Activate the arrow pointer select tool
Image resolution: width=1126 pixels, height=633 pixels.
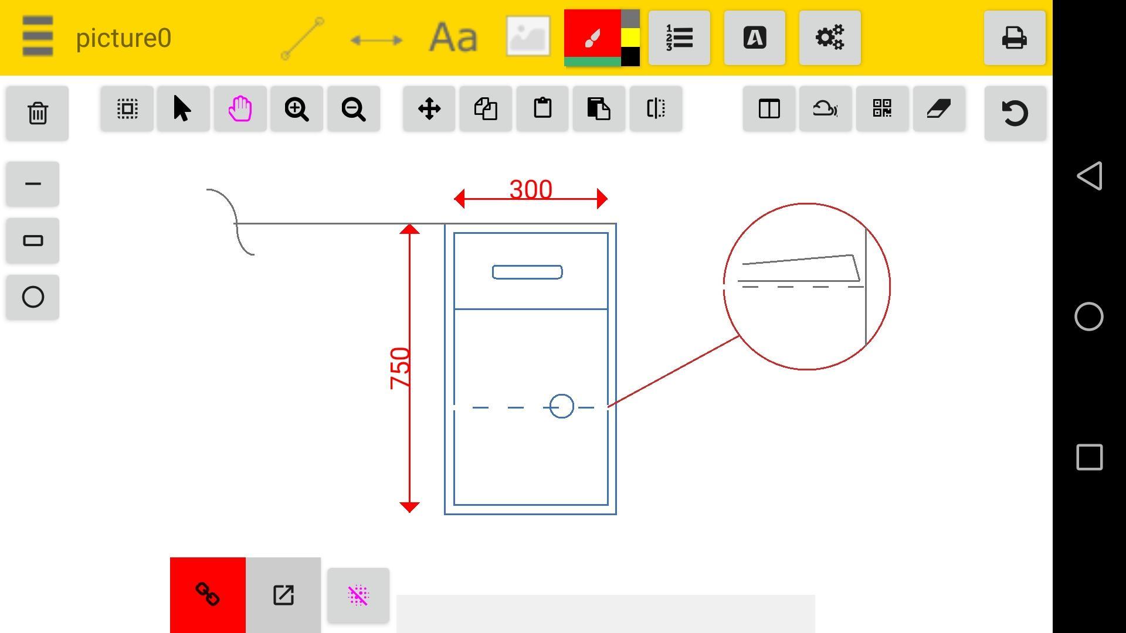183,109
